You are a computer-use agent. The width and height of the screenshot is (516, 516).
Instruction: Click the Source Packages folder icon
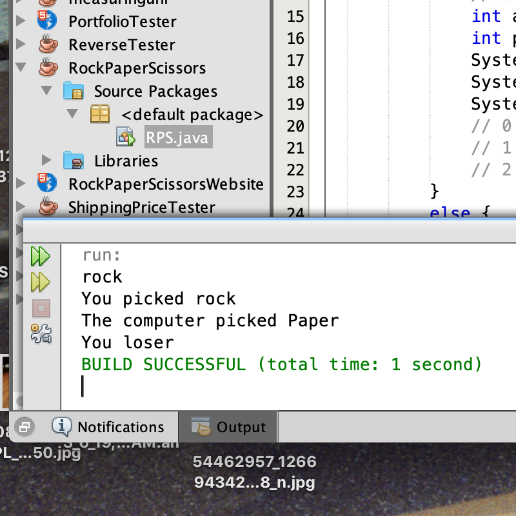74,91
